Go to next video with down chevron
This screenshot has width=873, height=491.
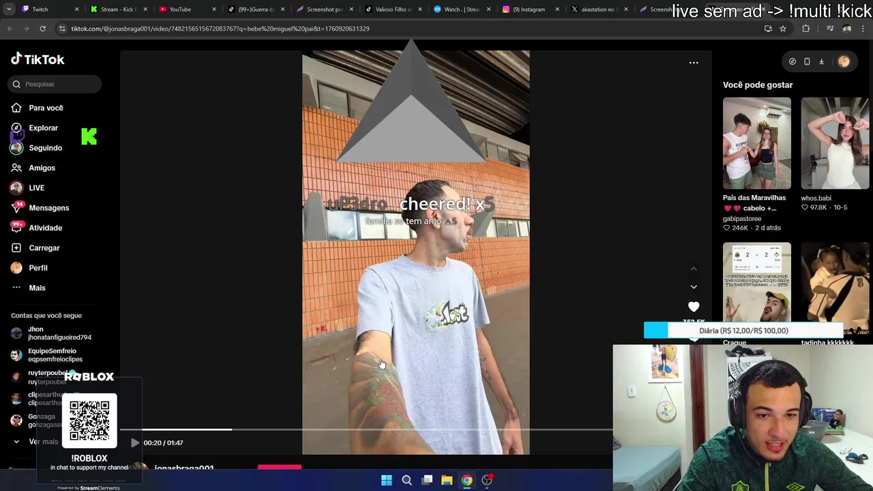(694, 287)
